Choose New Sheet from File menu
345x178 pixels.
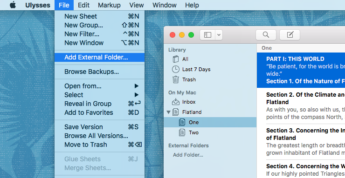click(x=99, y=16)
